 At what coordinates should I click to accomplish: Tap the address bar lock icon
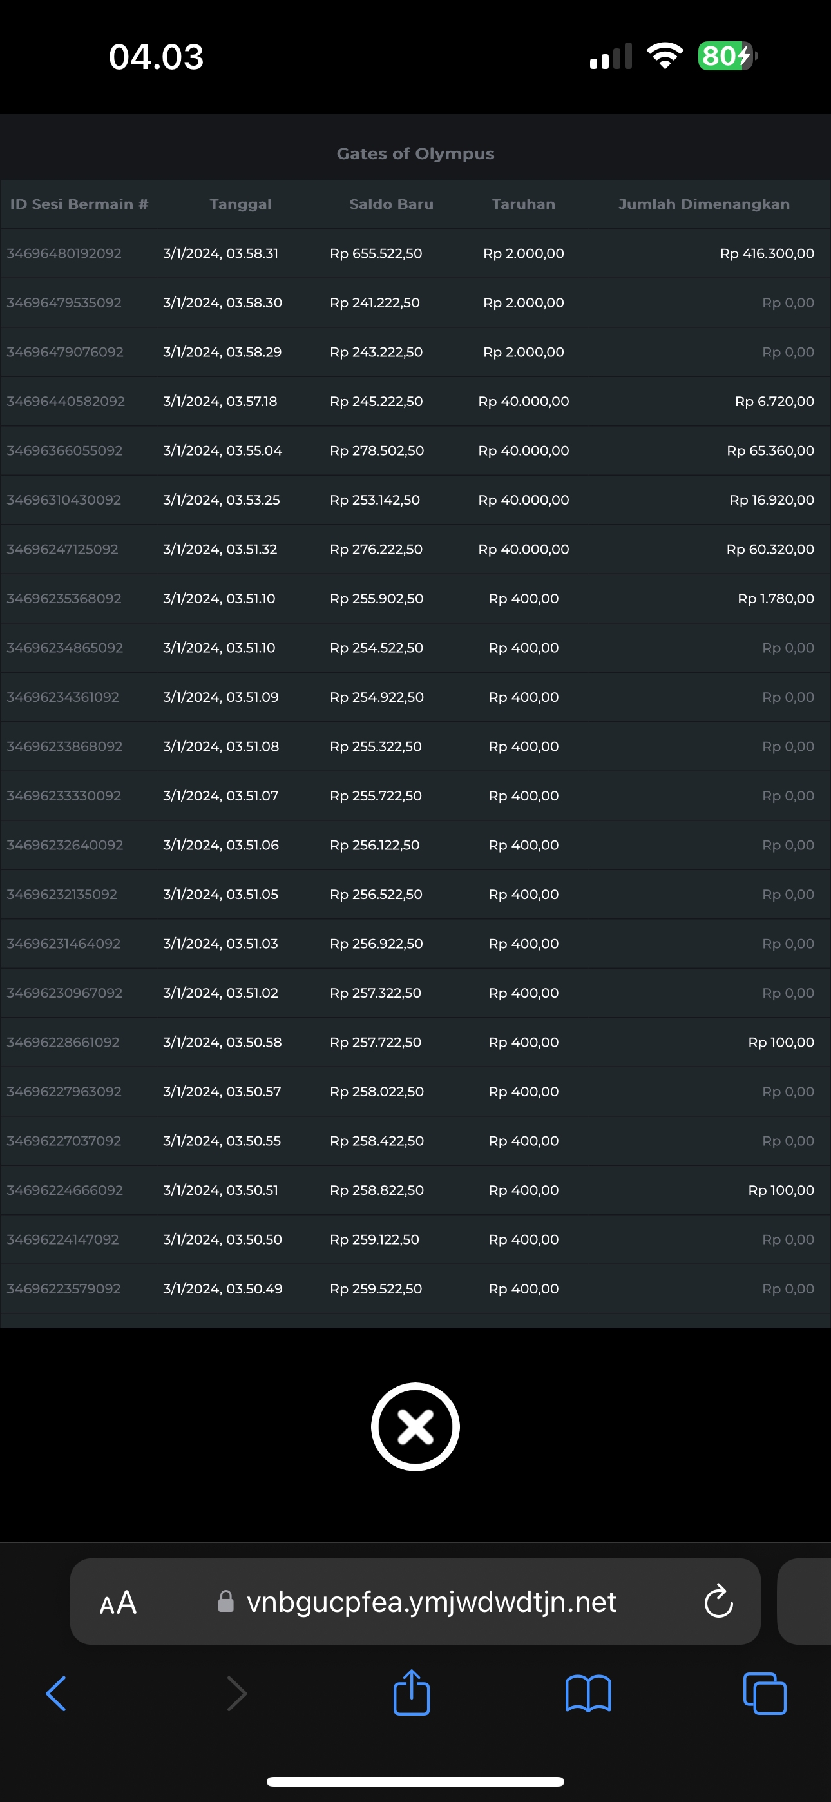coord(226,1601)
